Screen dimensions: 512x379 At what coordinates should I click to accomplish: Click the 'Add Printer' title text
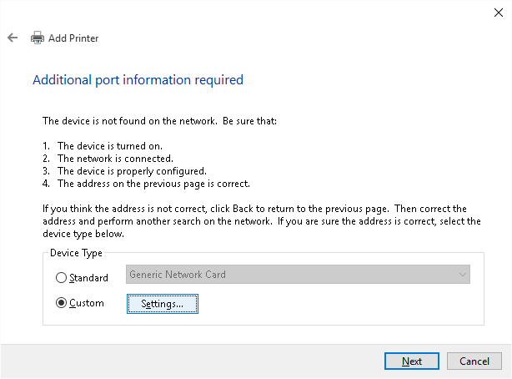(x=73, y=38)
